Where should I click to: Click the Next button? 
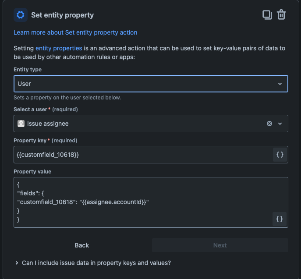coord(220,245)
